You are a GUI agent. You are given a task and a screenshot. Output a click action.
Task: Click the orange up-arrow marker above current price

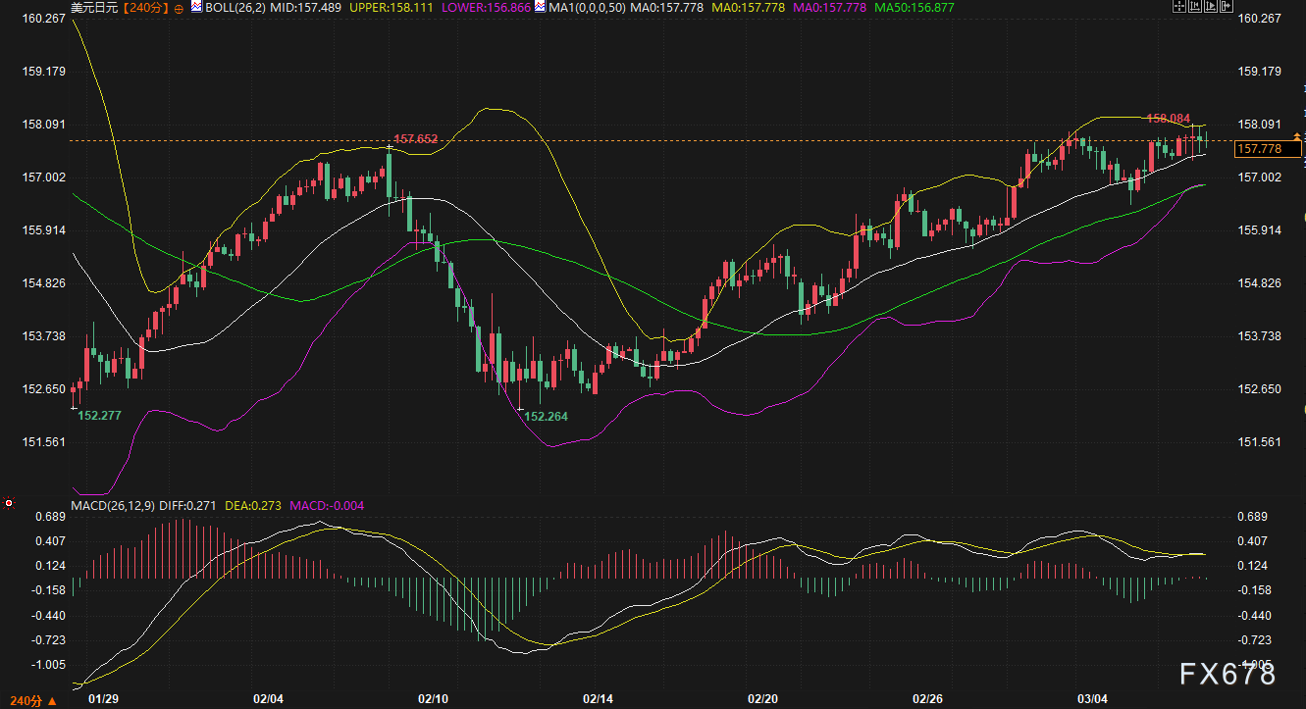coord(1297,135)
